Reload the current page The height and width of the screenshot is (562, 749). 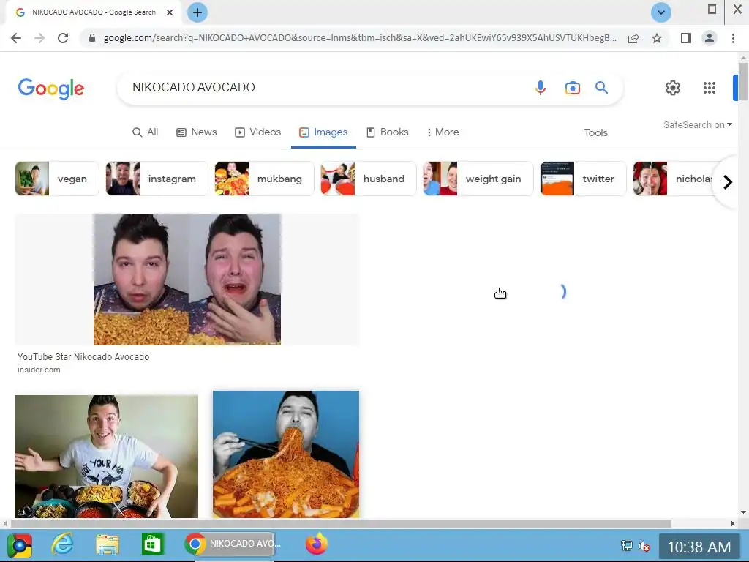(x=63, y=38)
